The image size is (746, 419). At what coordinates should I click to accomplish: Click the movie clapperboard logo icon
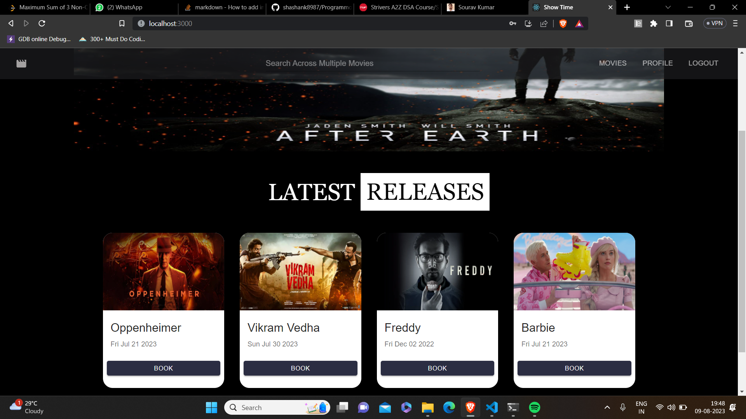[21, 64]
